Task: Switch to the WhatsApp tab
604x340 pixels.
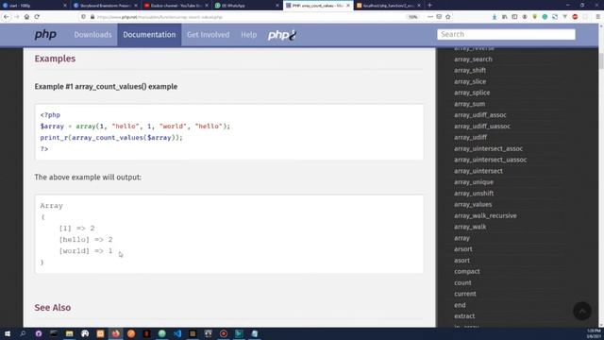Action: 246,6
